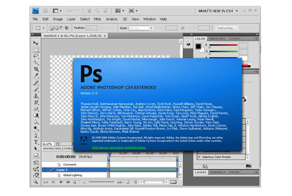Click the foreground color swatch in Color panel
Viewport: 292px width, 196px height.
[x=198, y=46]
